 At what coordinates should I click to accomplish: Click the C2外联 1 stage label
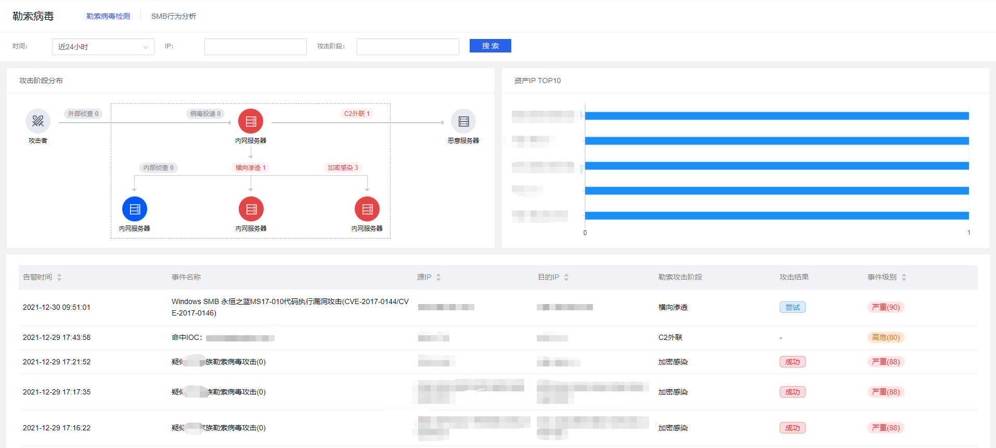coord(357,113)
